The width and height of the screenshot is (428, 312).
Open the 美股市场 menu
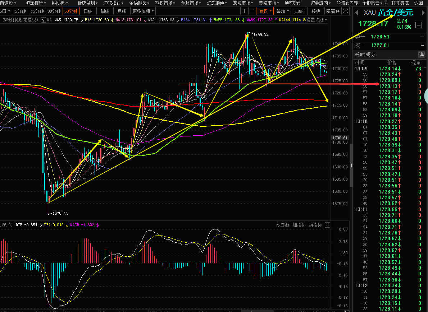(269, 3)
